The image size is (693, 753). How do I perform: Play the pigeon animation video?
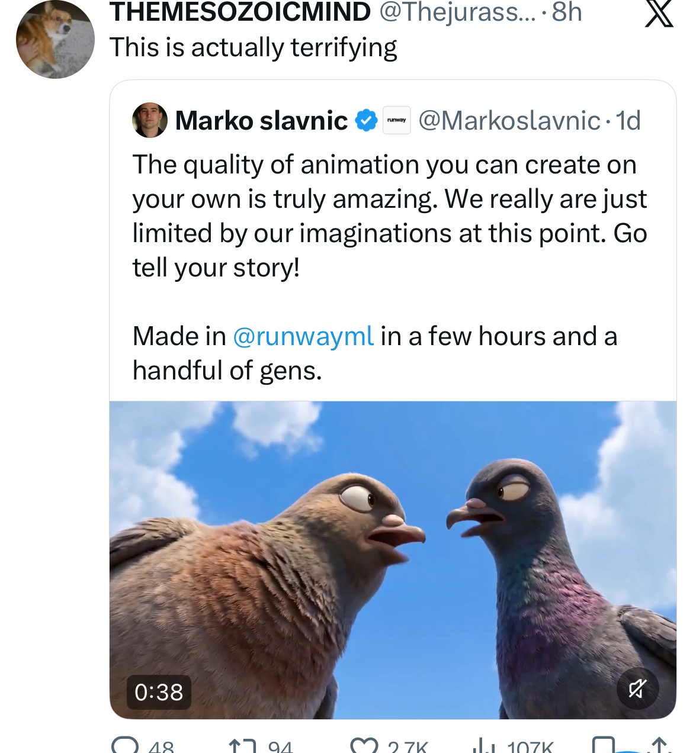pos(393,560)
